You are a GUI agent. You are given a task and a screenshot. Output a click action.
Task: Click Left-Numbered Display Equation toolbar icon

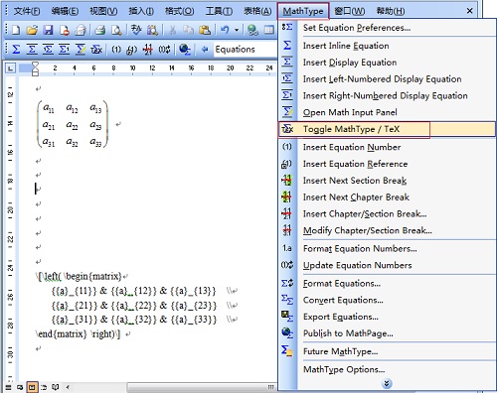click(x=48, y=50)
